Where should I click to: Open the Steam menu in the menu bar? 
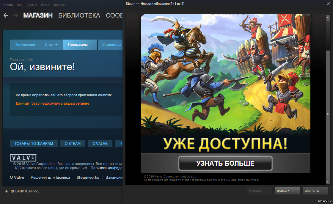[x=8, y=5]
